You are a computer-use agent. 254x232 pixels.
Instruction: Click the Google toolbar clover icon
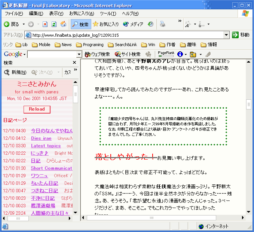point(148,54)
